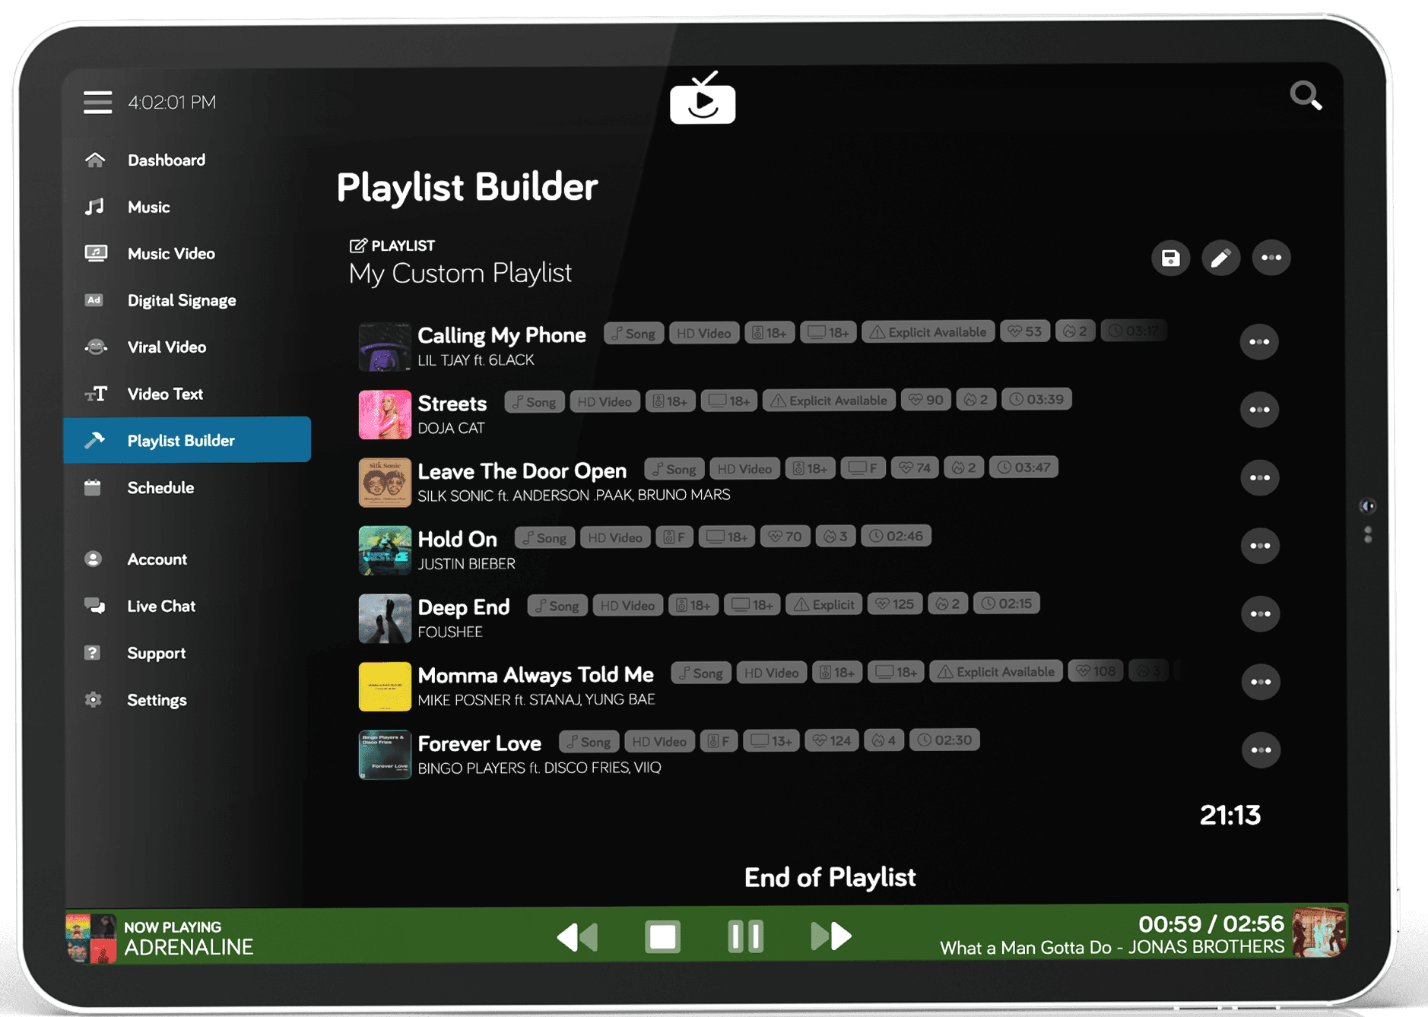Open the hamburger menu

[x=97, y=102]
